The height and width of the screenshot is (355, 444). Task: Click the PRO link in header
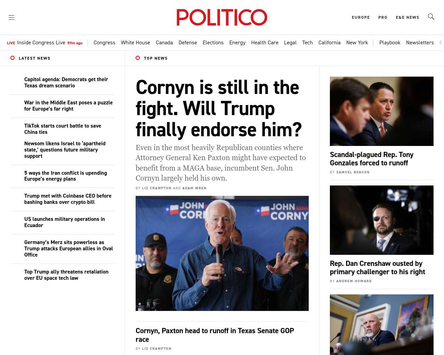tap(383, 17)
